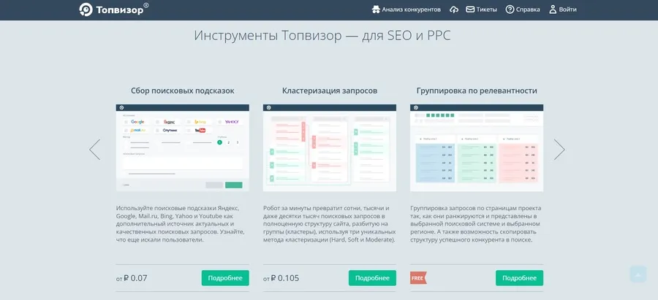Click the Группировка по релевантности heading
Viewport: 658px width, 300px height.
(477, 91)
